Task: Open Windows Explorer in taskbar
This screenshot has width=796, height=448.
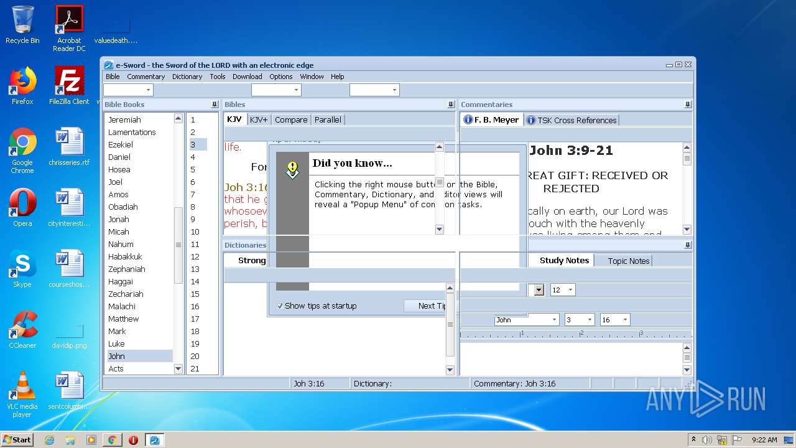Action: tap(70, 440)
